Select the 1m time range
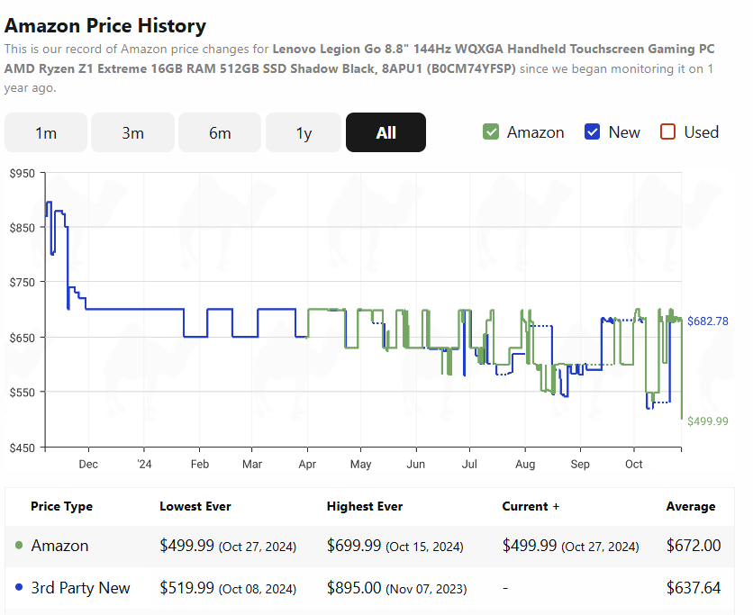 click(46, 132)
